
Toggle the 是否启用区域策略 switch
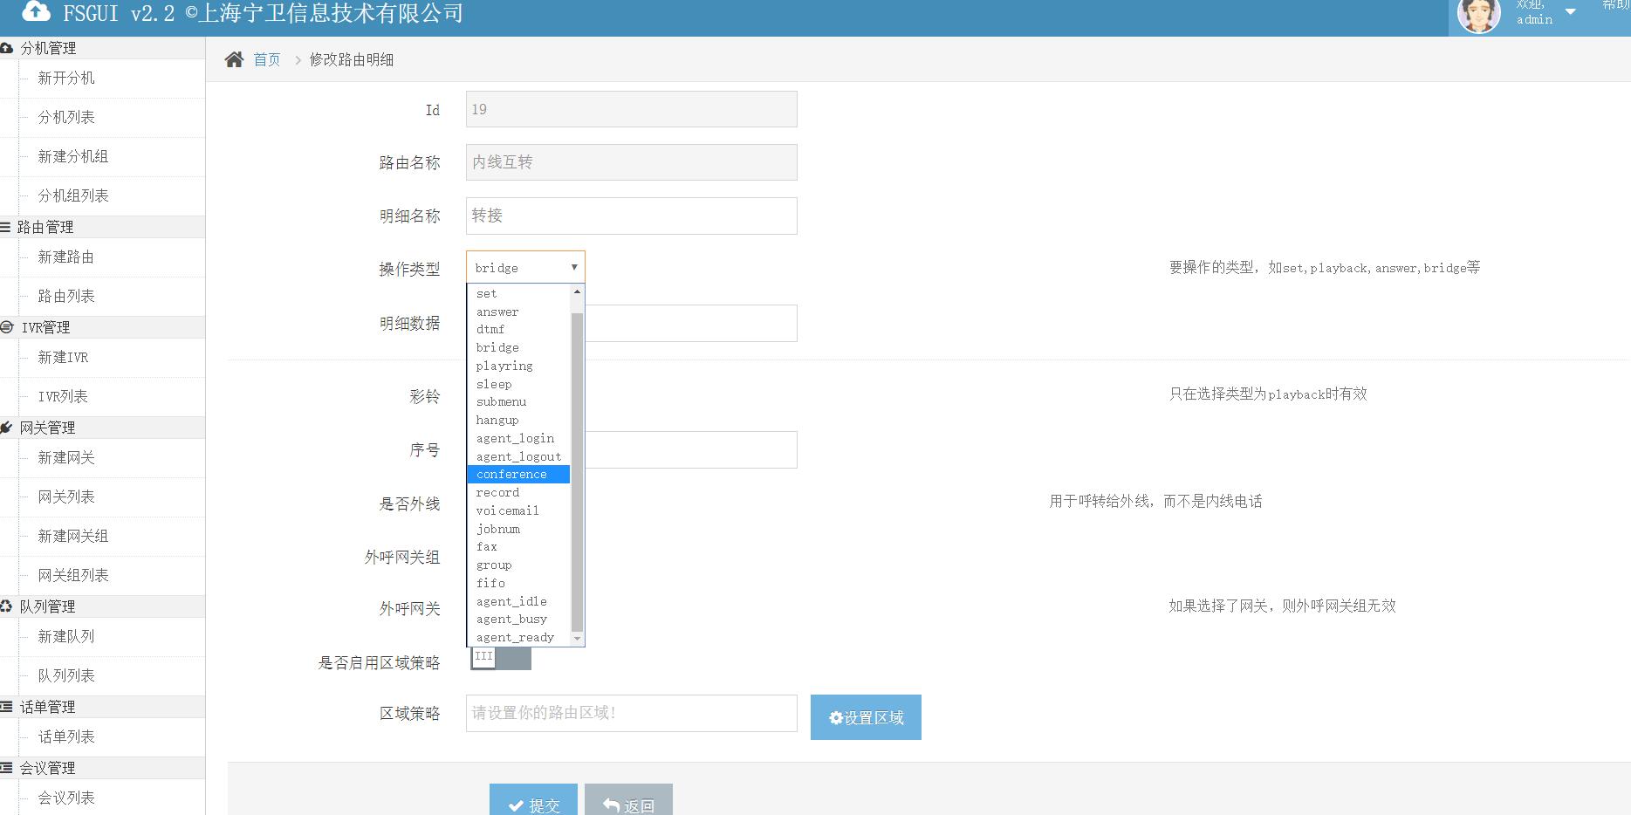pyautogui.click(x=500, y=658)
